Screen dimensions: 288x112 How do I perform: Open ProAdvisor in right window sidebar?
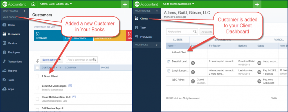(x=147, y=37)
